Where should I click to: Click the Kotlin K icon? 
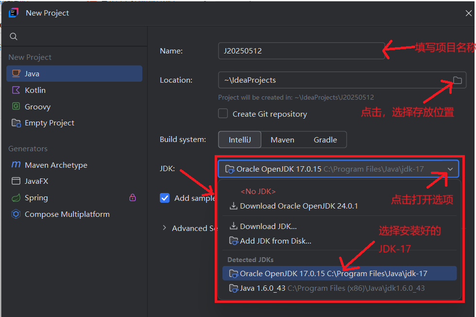click(x=16, y=90)
